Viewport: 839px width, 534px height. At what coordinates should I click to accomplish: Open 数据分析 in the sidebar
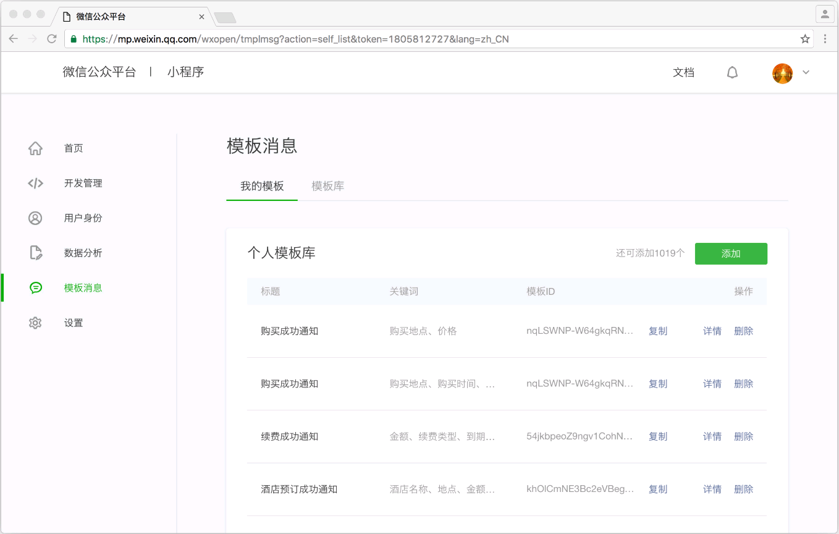[83, 253]
